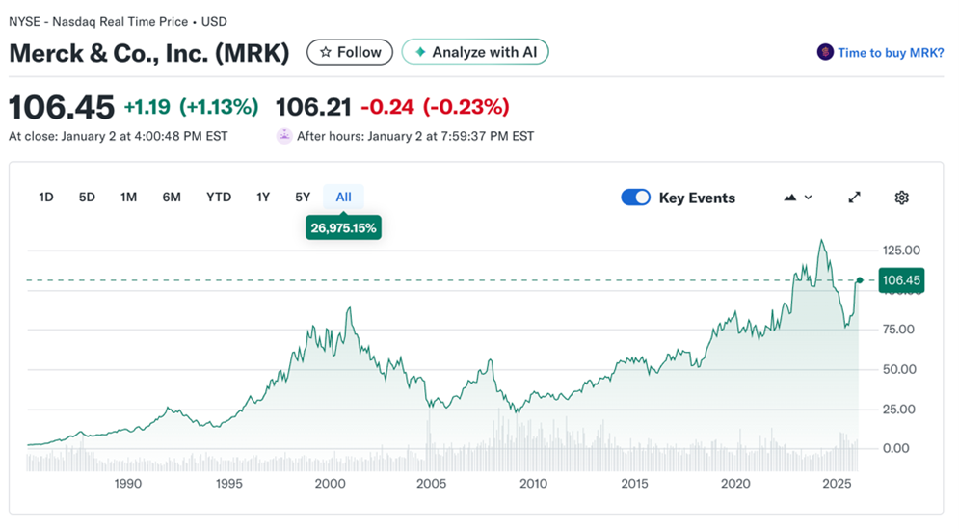The image size is (959, 529).
Task: Click the 26,975.15% return tooltip badge
Action: [x=343, y=228]
